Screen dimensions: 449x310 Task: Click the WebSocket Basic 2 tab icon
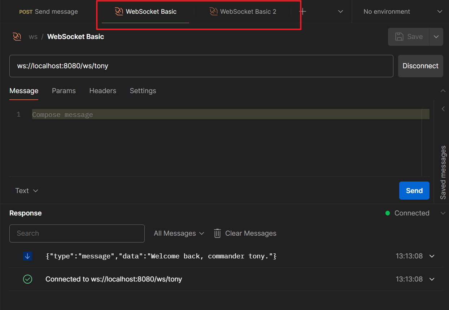[214, 12]
